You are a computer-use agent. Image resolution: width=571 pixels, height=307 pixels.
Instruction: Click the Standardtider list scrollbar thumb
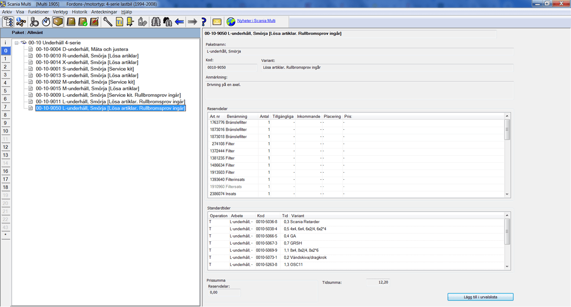(507, 232)
